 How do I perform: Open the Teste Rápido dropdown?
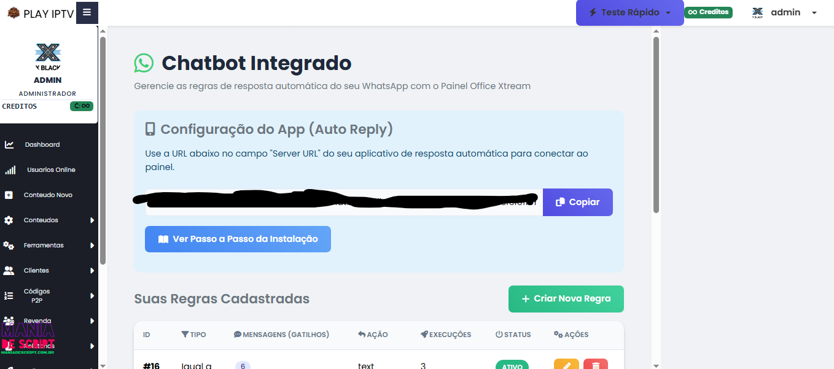[x=629, y=12]
